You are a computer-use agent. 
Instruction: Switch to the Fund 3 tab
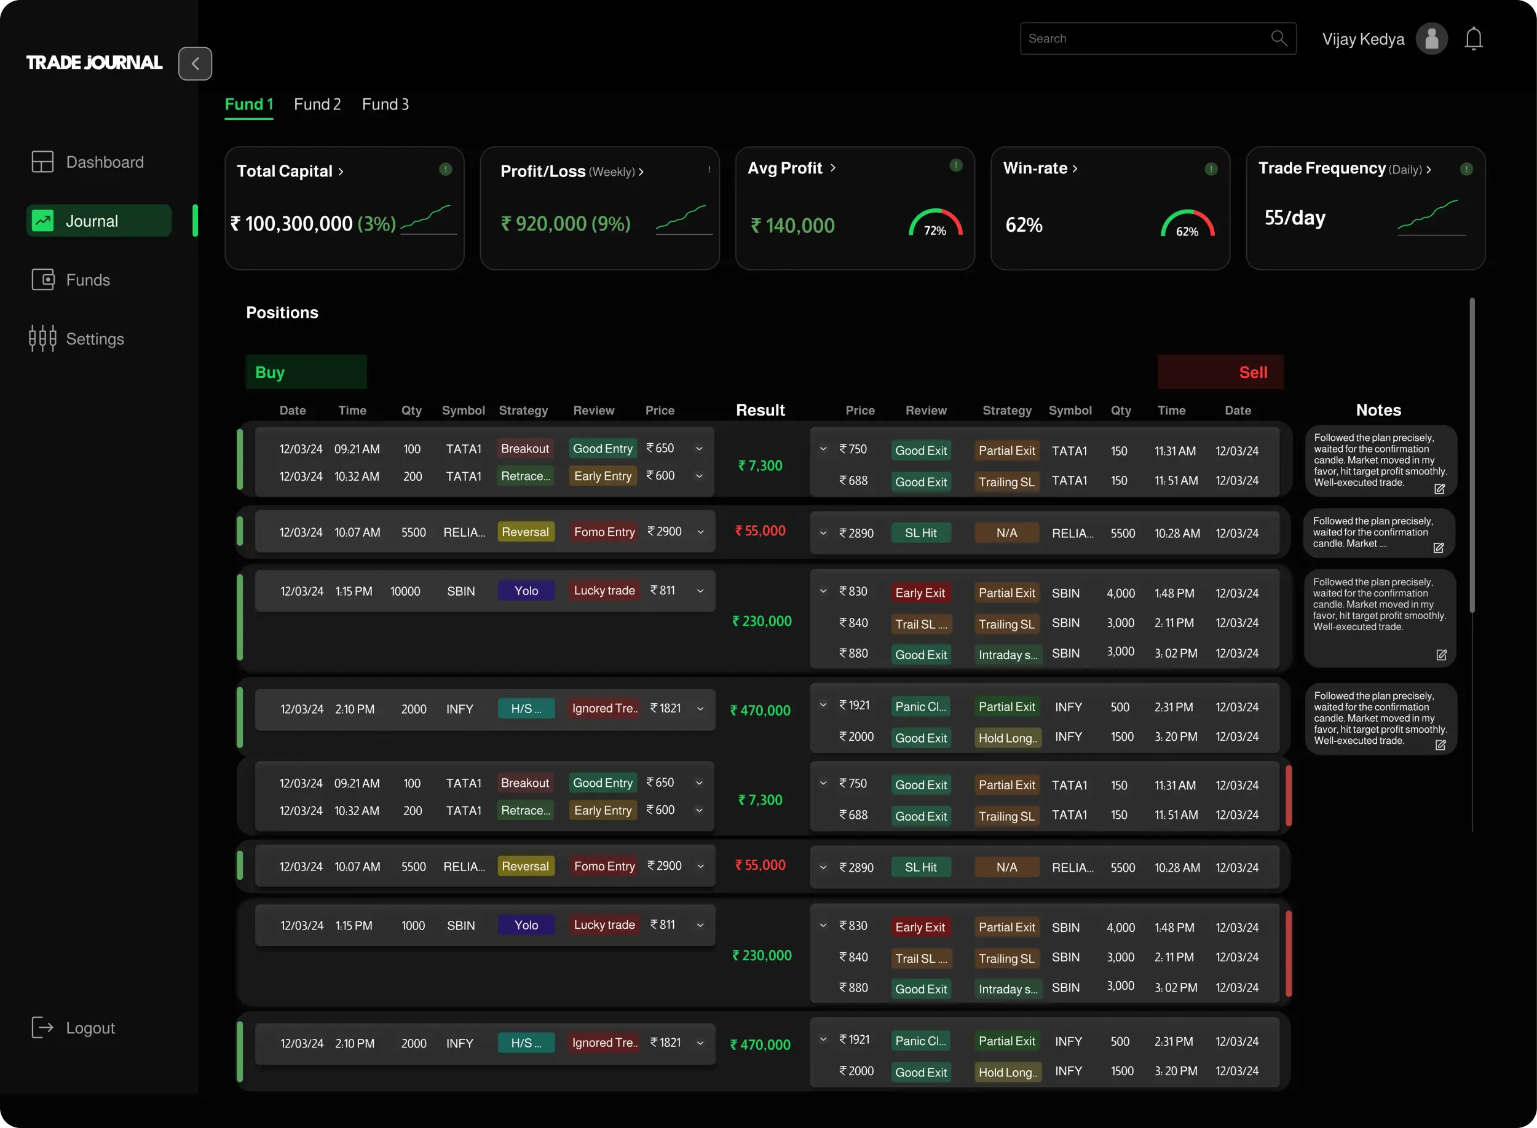(385, 105)
